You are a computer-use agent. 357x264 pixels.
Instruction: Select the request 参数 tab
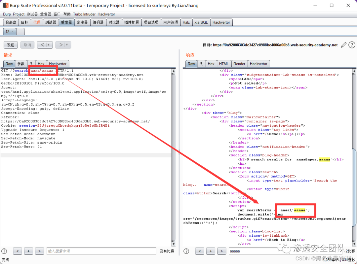click(x=21, y=64)
